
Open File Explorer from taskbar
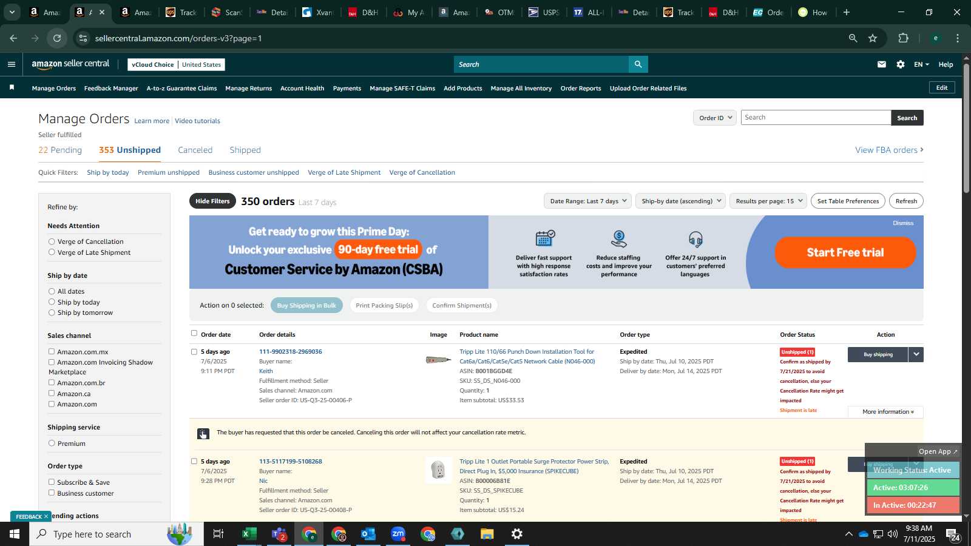[487, 534]
